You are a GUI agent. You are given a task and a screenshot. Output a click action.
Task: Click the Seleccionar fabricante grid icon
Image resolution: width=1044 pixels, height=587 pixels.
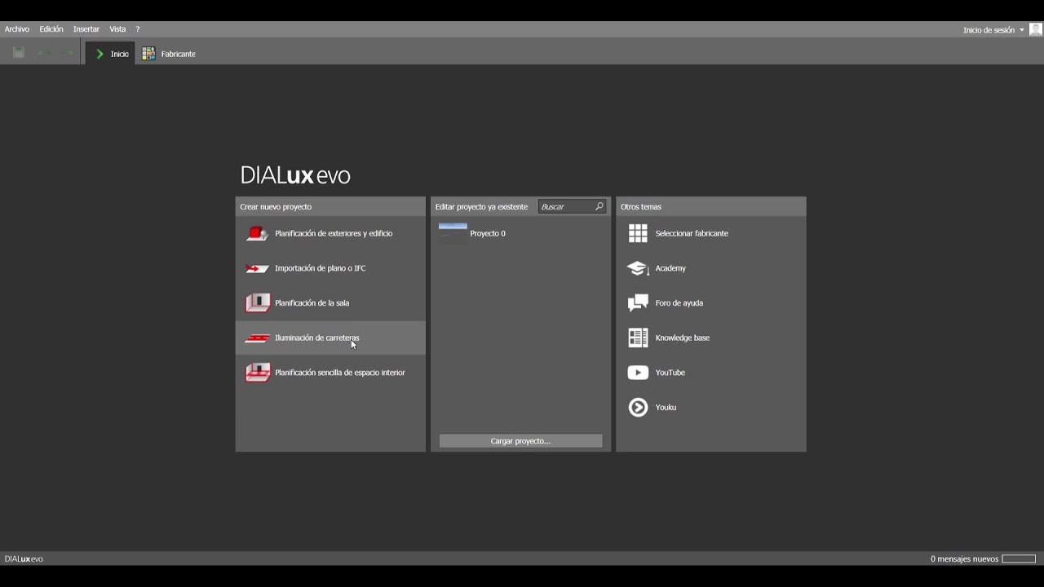pos(638,233)
